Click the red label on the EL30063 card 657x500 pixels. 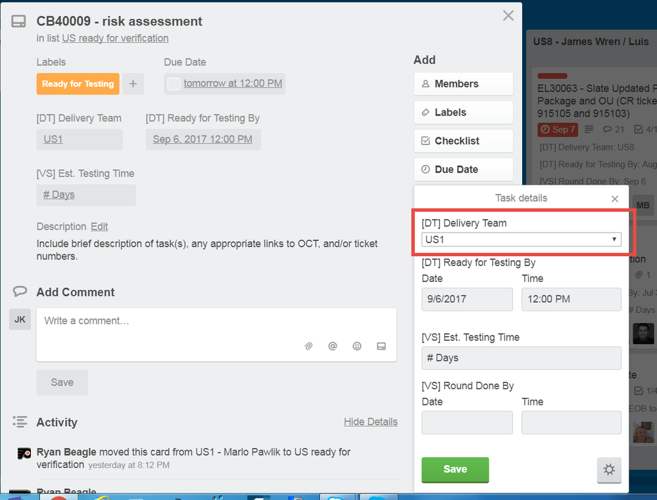(x=552, y=76)
